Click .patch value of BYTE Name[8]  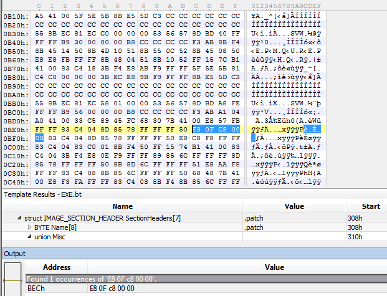(254, 227)
